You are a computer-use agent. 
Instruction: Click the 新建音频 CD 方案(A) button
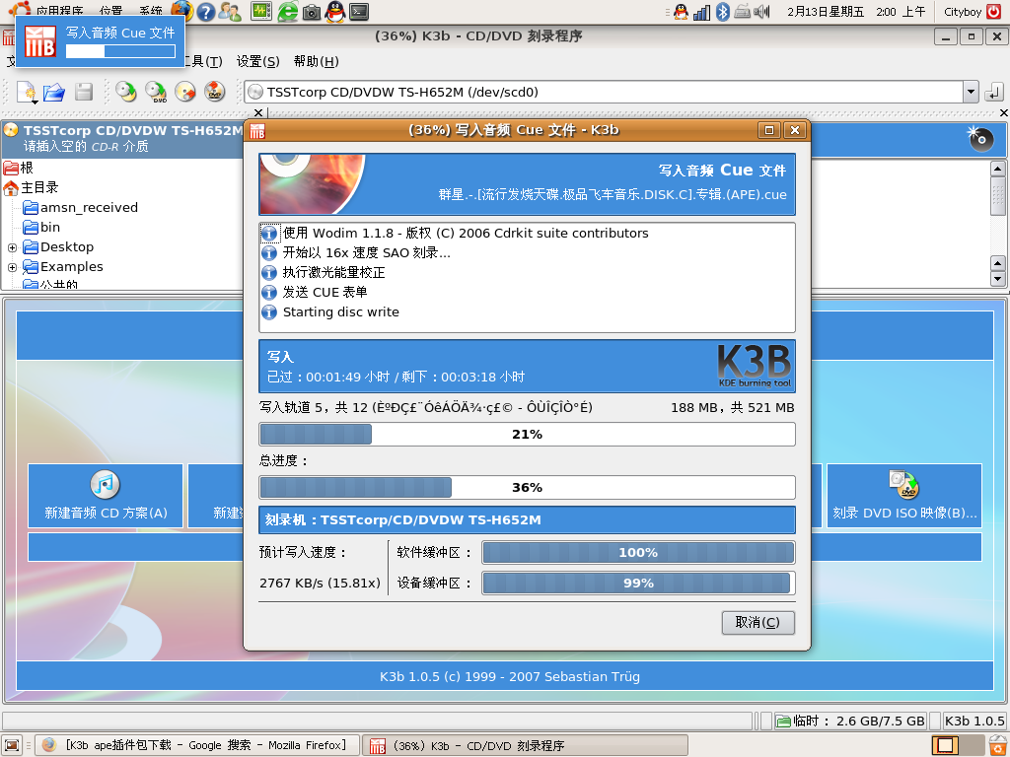tap(106, 496)
